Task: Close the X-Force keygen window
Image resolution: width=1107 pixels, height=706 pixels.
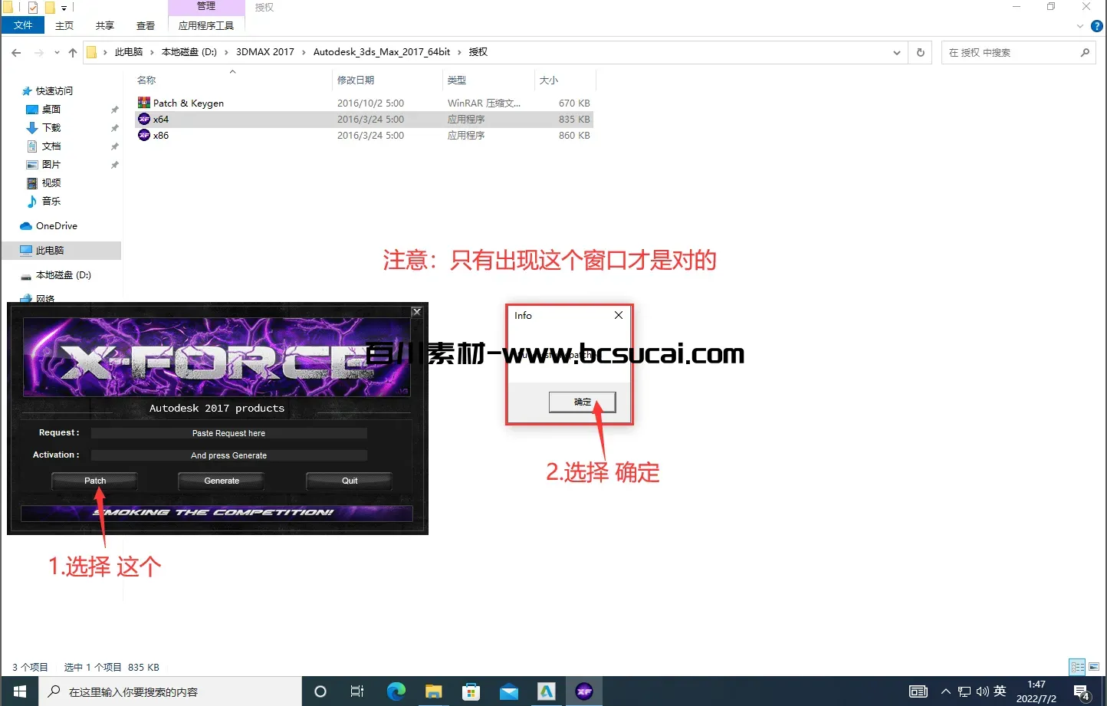Action: (x=417, y=312)
